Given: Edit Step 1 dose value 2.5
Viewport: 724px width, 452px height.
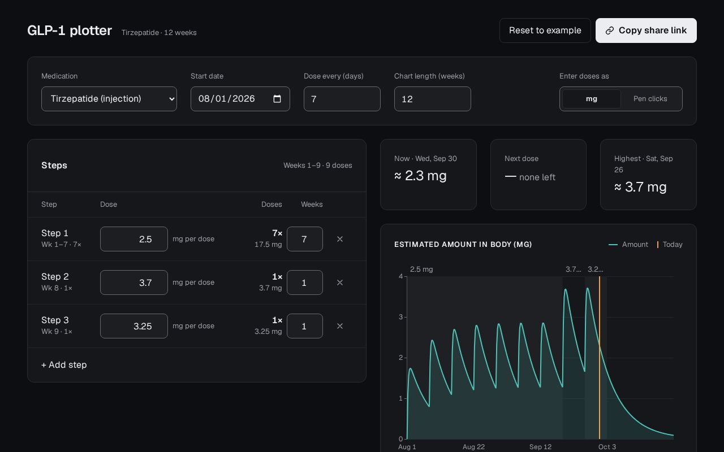Looking at the screenshot, I should tap(134, 239).
